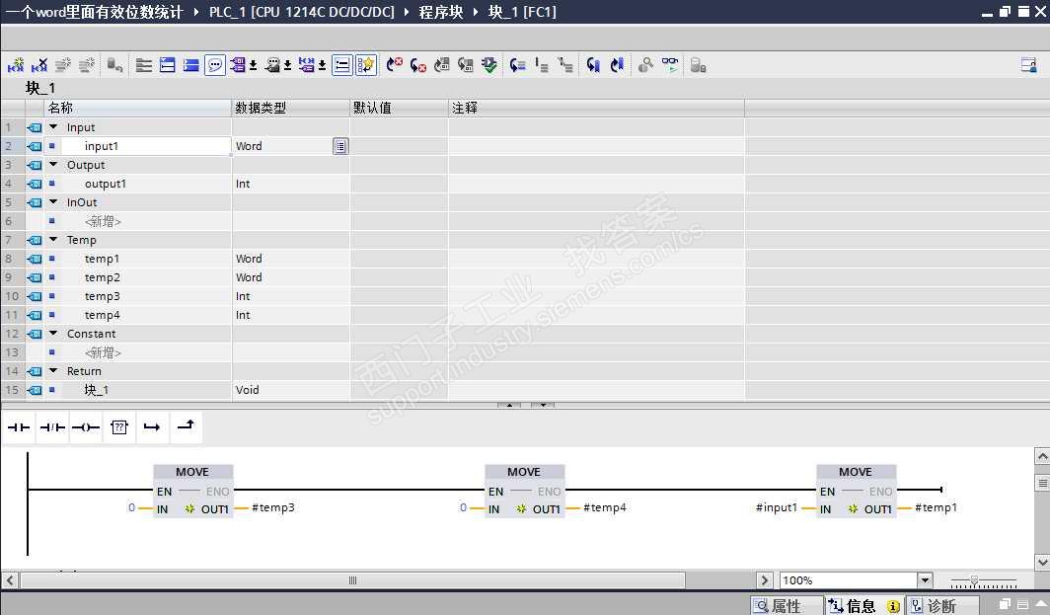Open the absolute/symbolic operands dropdown arrow
This screenshot has height=615, width=1050.
coord(253,65)
